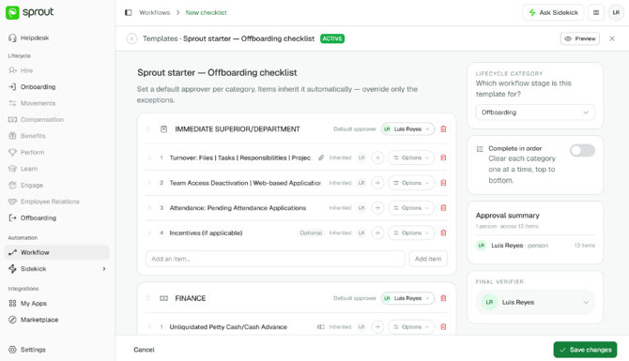Focus the Add an item text field
Viewport: 629px width, 361px height.
point(275,259)
